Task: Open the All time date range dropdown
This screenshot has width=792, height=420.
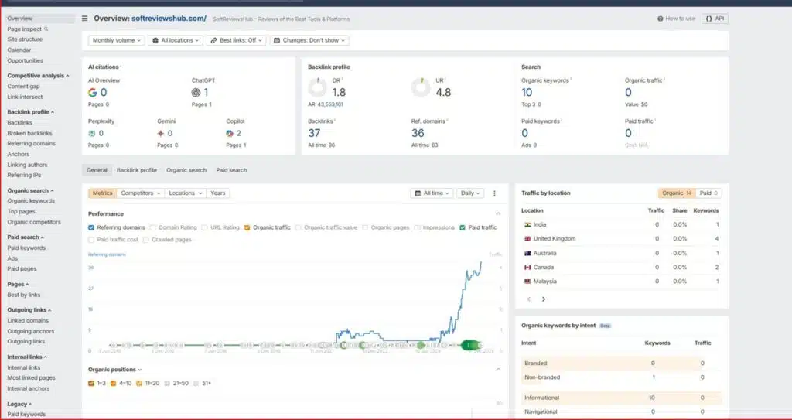Action: click(x=432, y=193)
